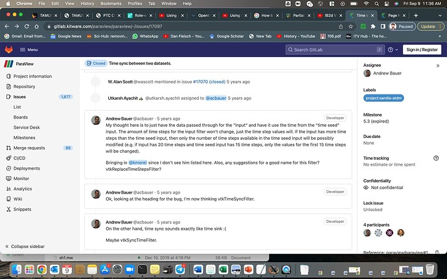The image size is (447, 279).
Task: Click the Chrome Home button
Action: (36, 27)
